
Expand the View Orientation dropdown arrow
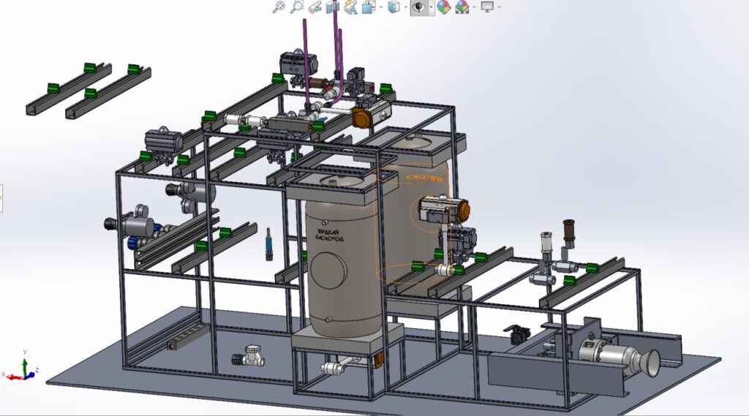380,7
